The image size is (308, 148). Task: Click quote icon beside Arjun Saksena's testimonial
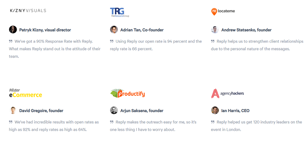tap(112, 122)
